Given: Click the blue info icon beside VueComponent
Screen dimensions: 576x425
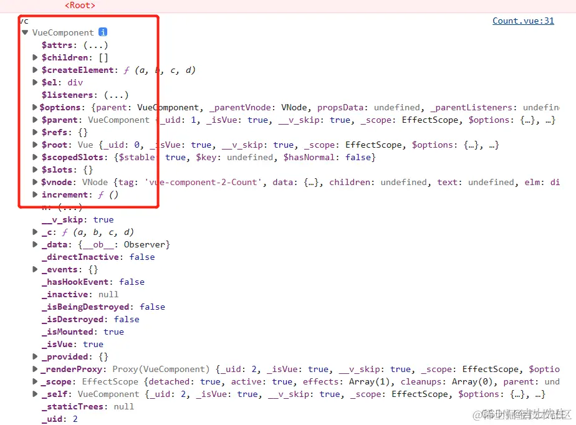Looking at the screenshot, I should (x=103, y=32).
